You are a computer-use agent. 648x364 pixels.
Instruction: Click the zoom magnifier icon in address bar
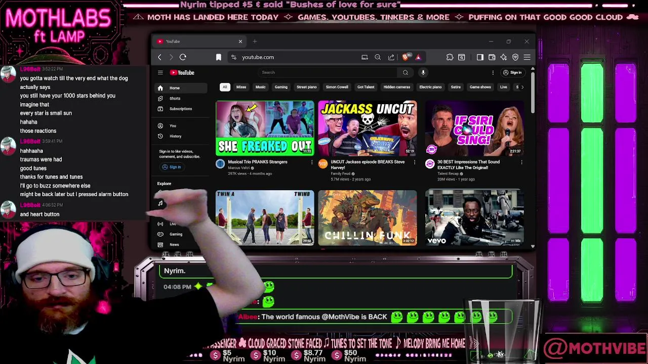click(x=378, y=57)
